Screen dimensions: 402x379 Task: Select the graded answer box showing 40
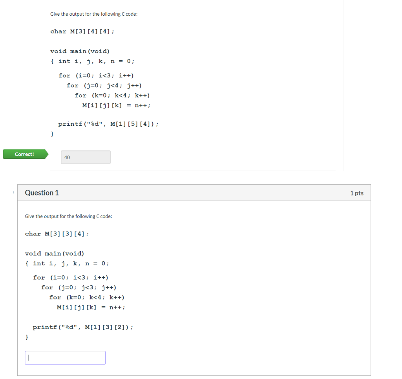point(85,157)
